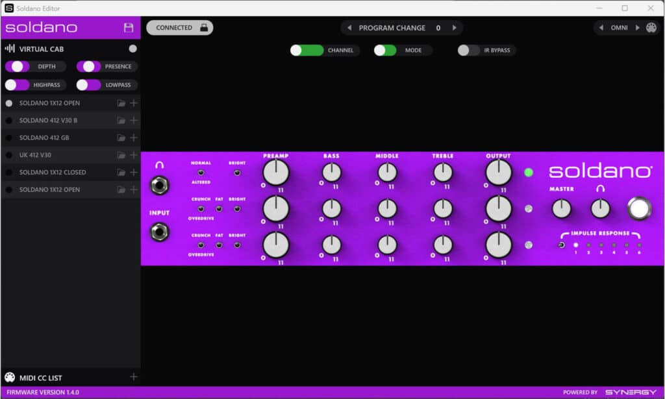Flip the BRIGHT switch in the top channel row

click(x=237, y=173)
